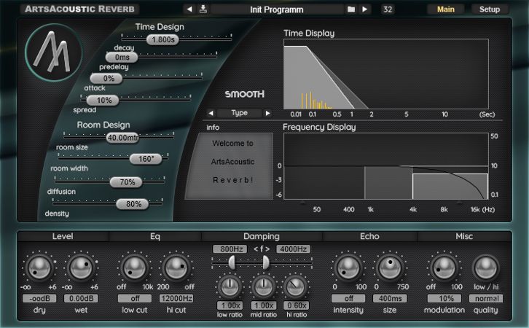The image size is (529, 328).
Task: Select next reverb type with right arrow
Action: (267, 113)
